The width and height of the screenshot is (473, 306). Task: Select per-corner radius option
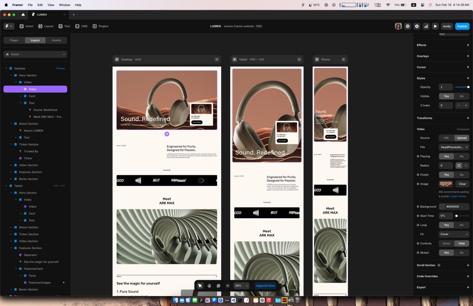pyautogui.click(x=466, y=166)
